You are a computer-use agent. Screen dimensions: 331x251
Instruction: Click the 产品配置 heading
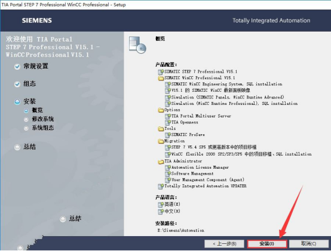tap(166, 64)
